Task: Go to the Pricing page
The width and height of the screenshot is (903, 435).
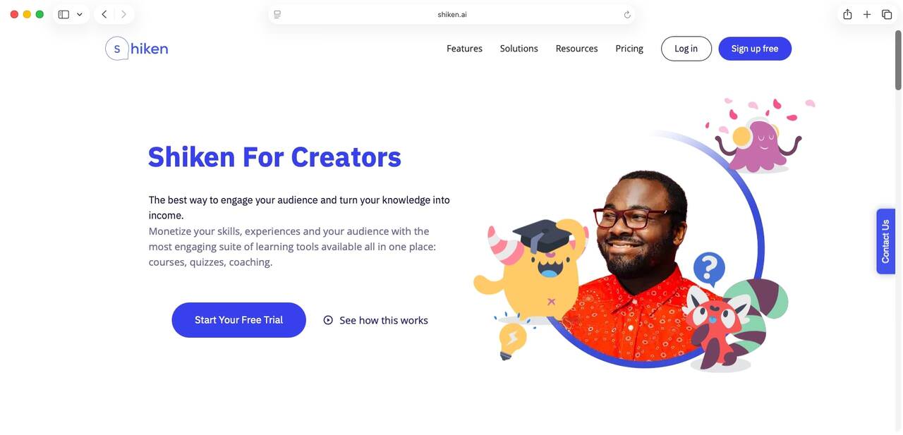Action: tap(629, 49)
